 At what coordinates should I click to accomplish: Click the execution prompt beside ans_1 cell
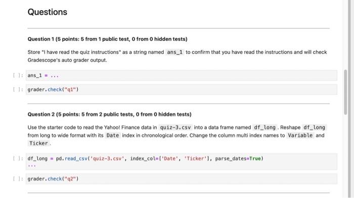[x=18, y=76]
